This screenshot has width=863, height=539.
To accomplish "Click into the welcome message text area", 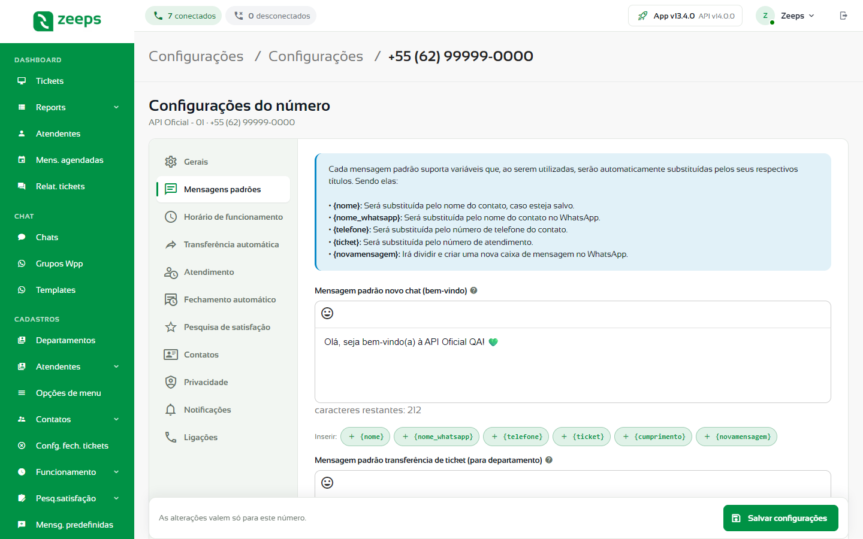I will click(573, 365).
